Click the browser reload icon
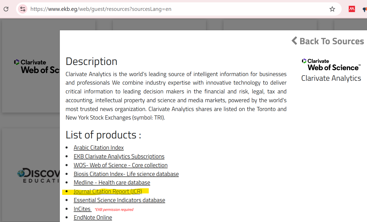The height and width of the screenshot is (222, 367). coord(6,9)
